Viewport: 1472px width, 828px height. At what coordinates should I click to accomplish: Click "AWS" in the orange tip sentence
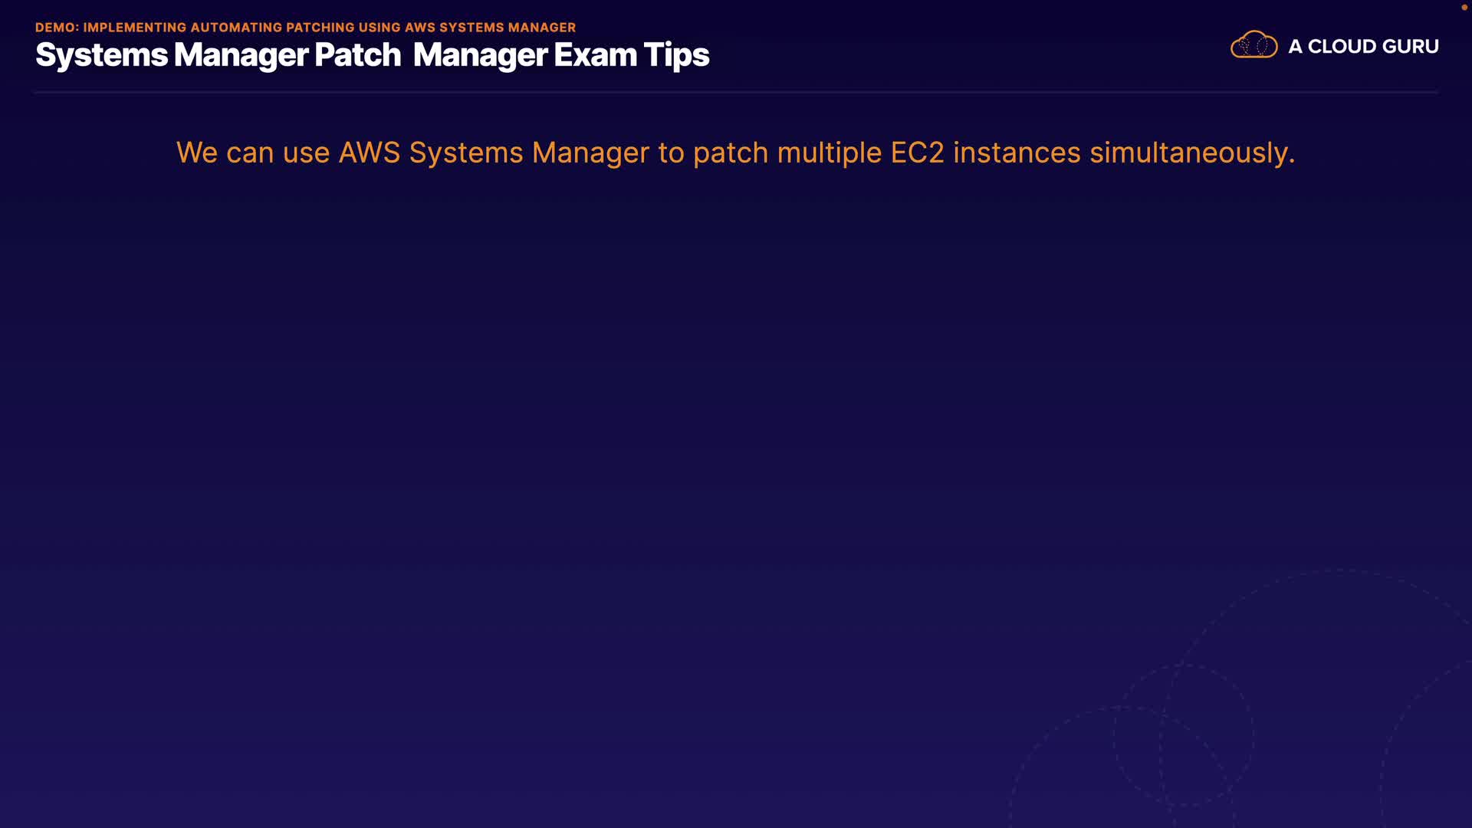[369, 153]
